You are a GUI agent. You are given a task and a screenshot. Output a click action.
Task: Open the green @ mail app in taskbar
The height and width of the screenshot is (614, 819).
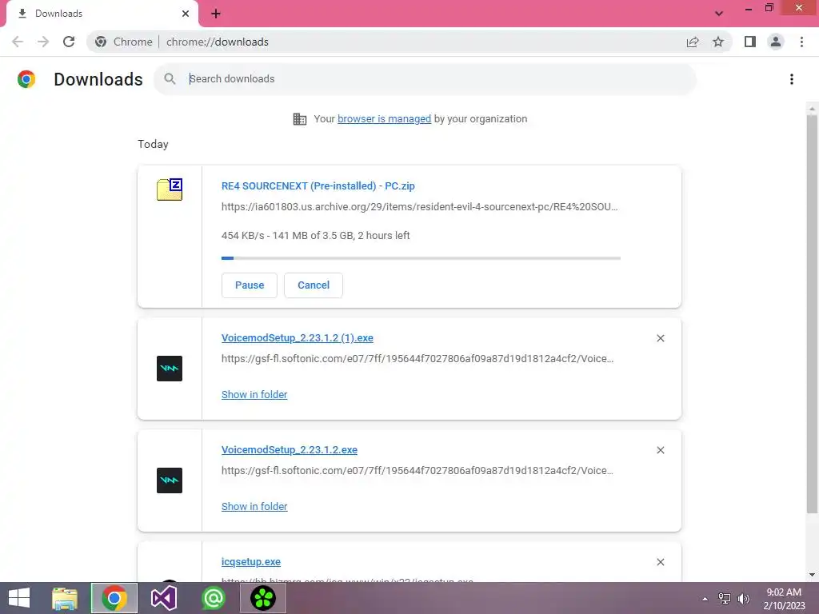tap(213, 598)
